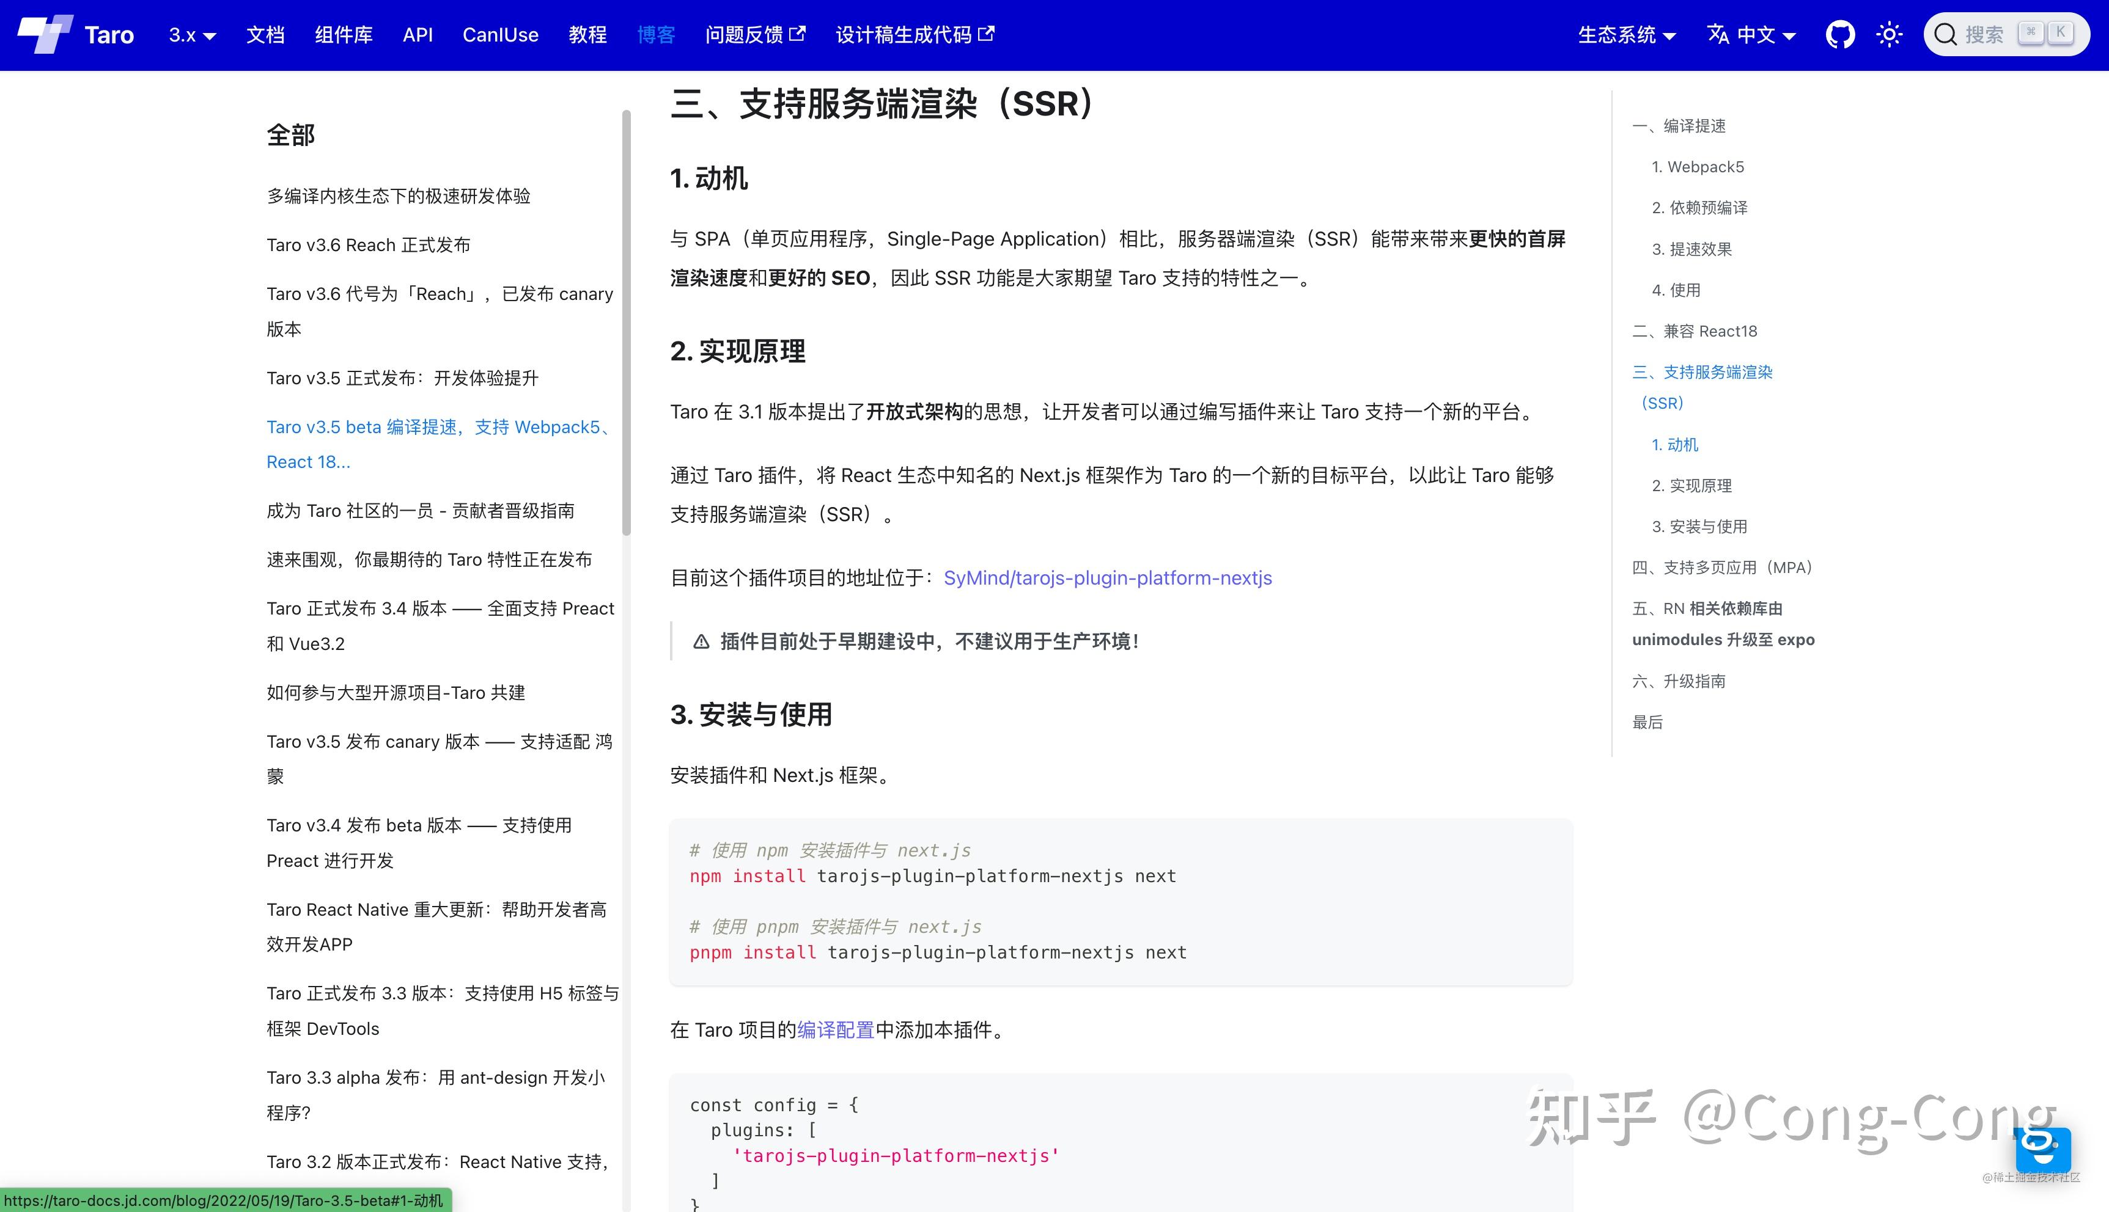Expand the 生态系统 dropdown menu
The image size is (2109, 1212).
(x=1625, y=35)
